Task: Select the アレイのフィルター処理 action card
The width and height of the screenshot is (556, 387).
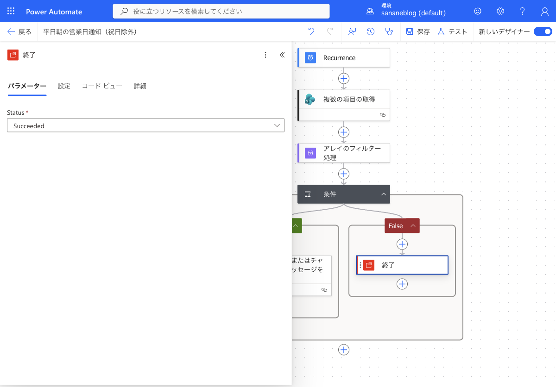Action: pyautogui.click(x=344, y=153)
